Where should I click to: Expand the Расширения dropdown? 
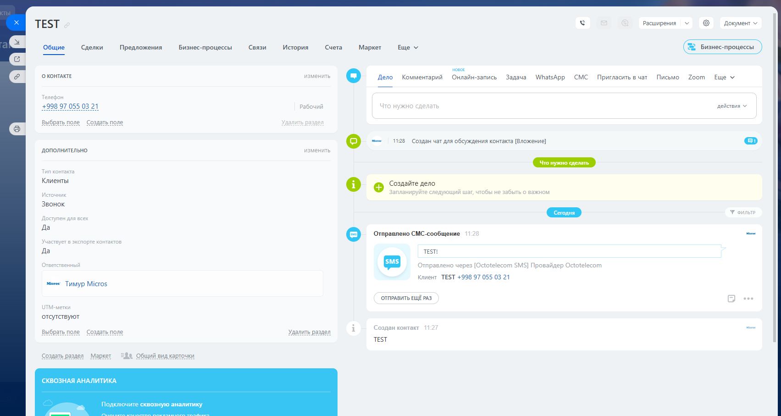tap(687, 23)
